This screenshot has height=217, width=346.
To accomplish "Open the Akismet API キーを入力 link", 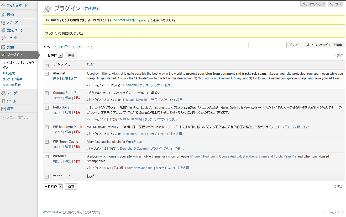I will (x=130, y=20).
